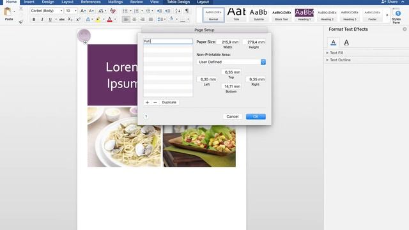Toggle Italic formatting
The image size is (409, 230).
(x=42, y=19)
